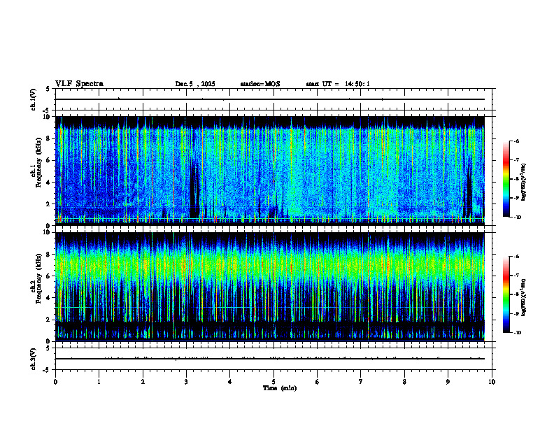The image size is (554, 428).
Task: Click the "Time (min)" axis label
Action: click(x=280, y=388)
